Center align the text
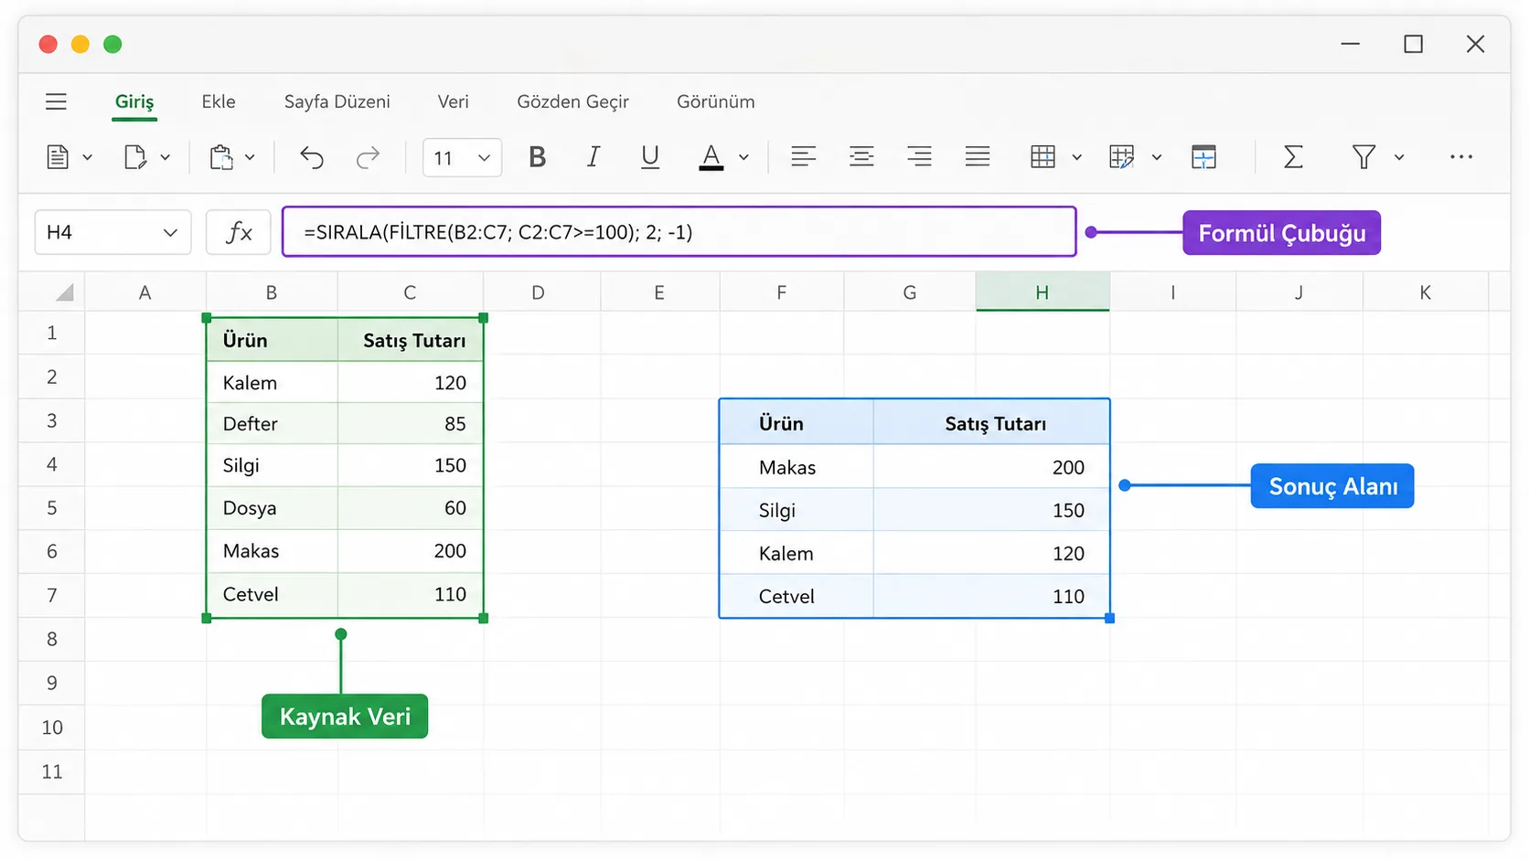 pos(861,156)
